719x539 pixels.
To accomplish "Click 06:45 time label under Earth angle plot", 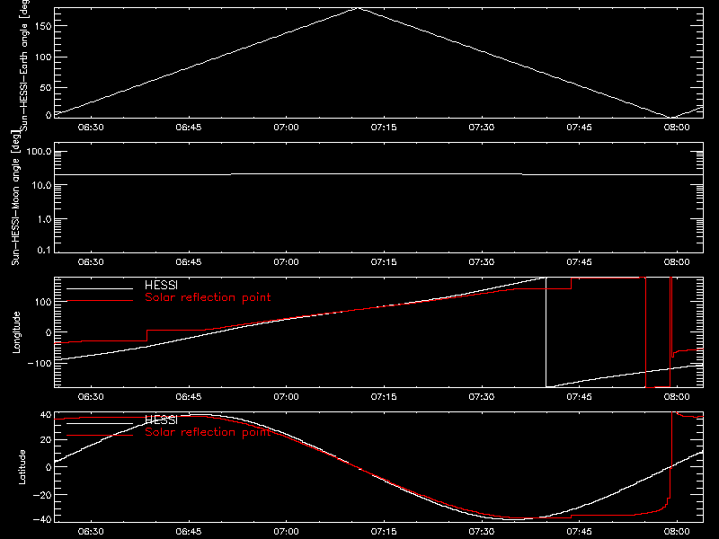I will tap(189, 128).
